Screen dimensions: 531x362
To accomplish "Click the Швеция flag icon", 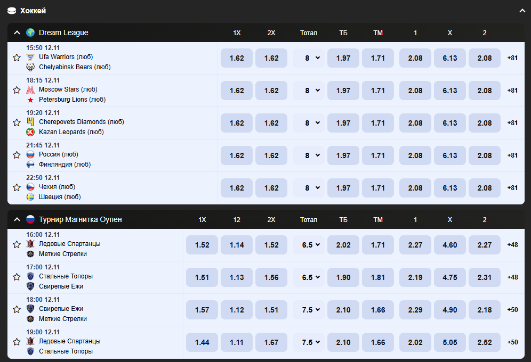I will click(30, 197).
